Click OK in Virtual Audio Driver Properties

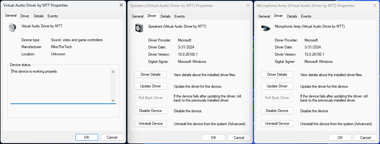pos(87,137)
